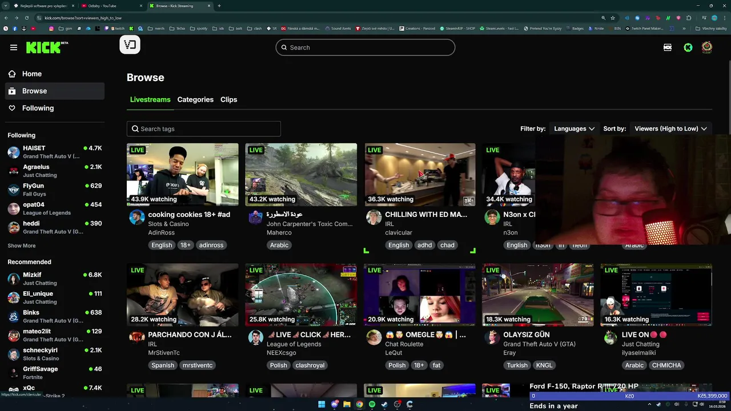Screen dimensions: 731x411
Task: Click ilyaselmaliki channel avatar
Action: [610, 337]
